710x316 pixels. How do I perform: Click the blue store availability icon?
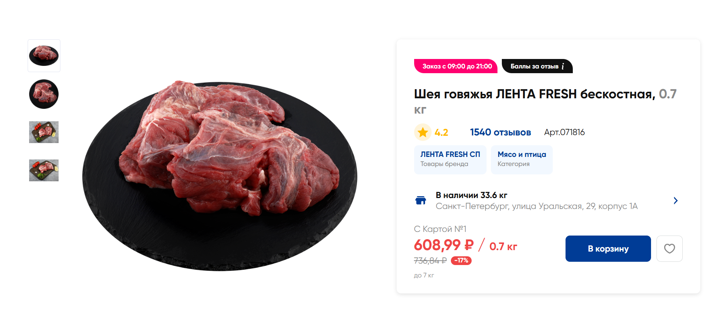[x=421, y=200]
